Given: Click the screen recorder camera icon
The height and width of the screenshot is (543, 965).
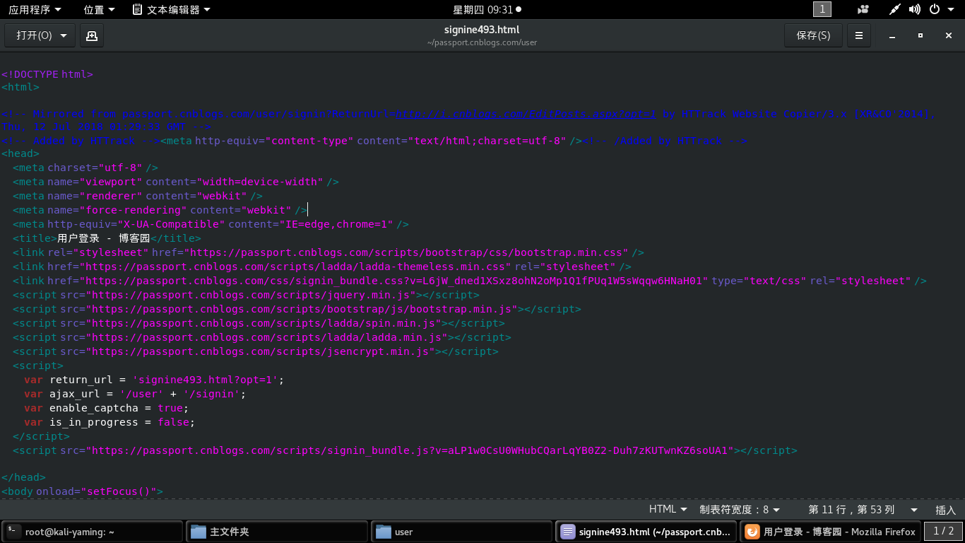Looking at the screenshot, I should [863, 10].
